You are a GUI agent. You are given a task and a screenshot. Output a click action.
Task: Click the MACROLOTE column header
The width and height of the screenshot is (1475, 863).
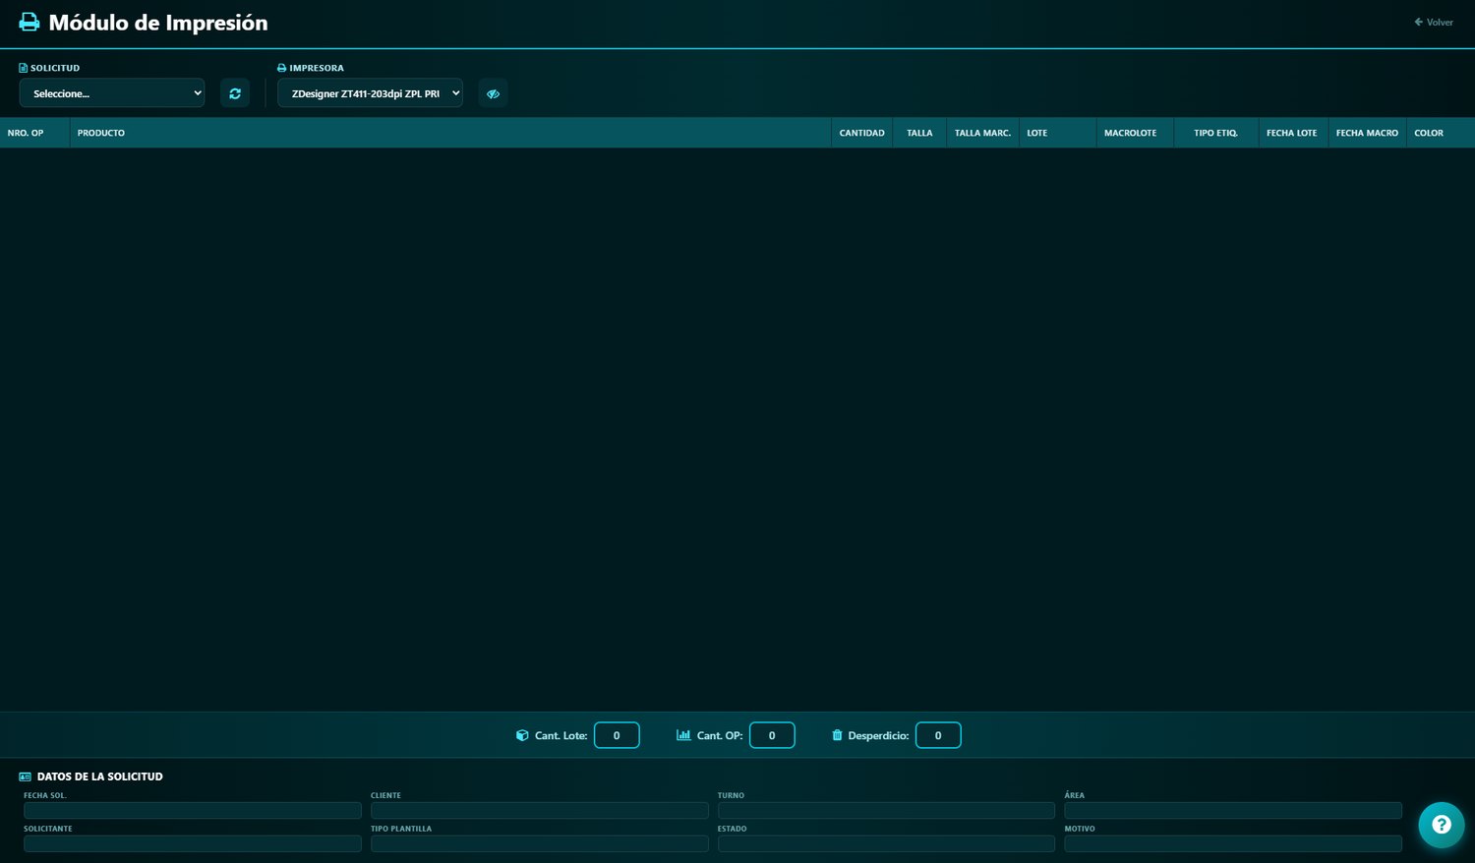[x=1135, y=133]
